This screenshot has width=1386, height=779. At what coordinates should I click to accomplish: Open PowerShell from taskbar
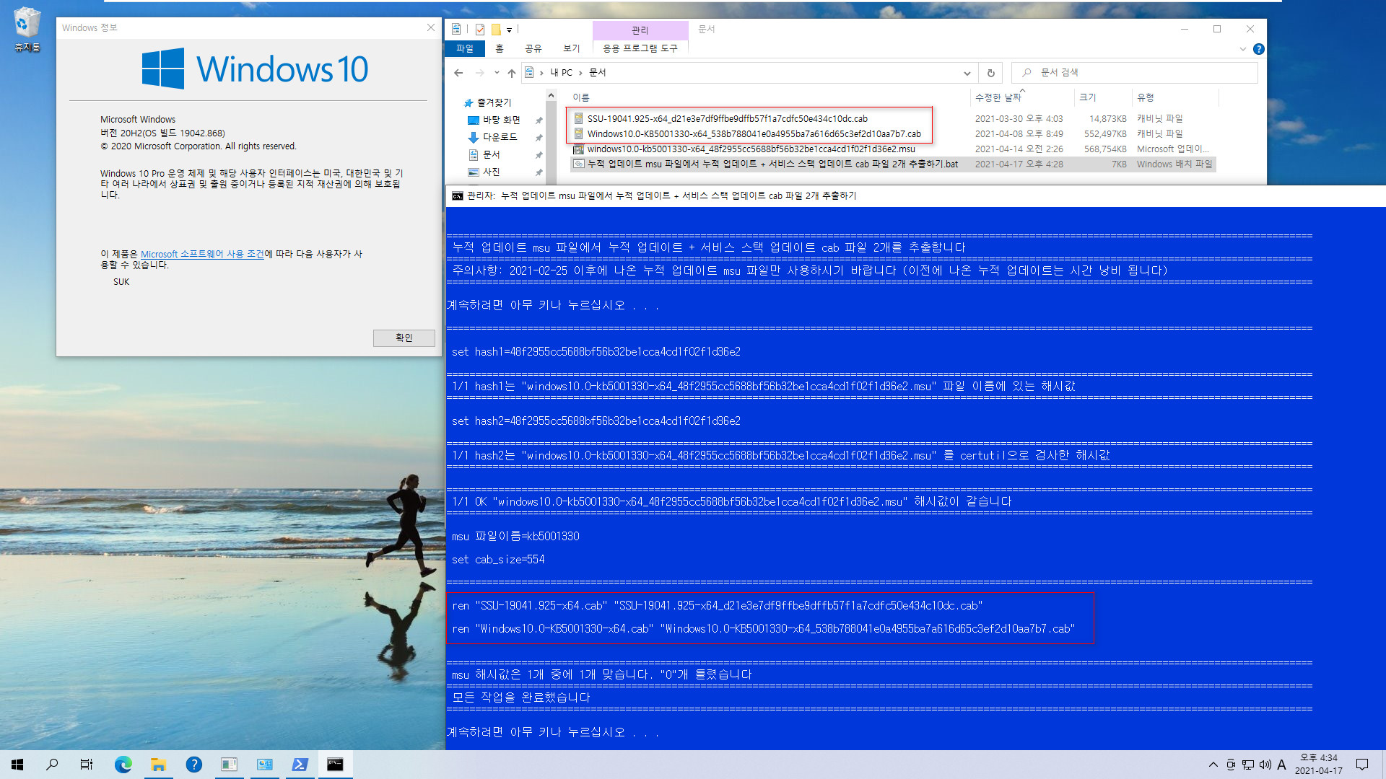pyautogui.click(x=300, y=765)
